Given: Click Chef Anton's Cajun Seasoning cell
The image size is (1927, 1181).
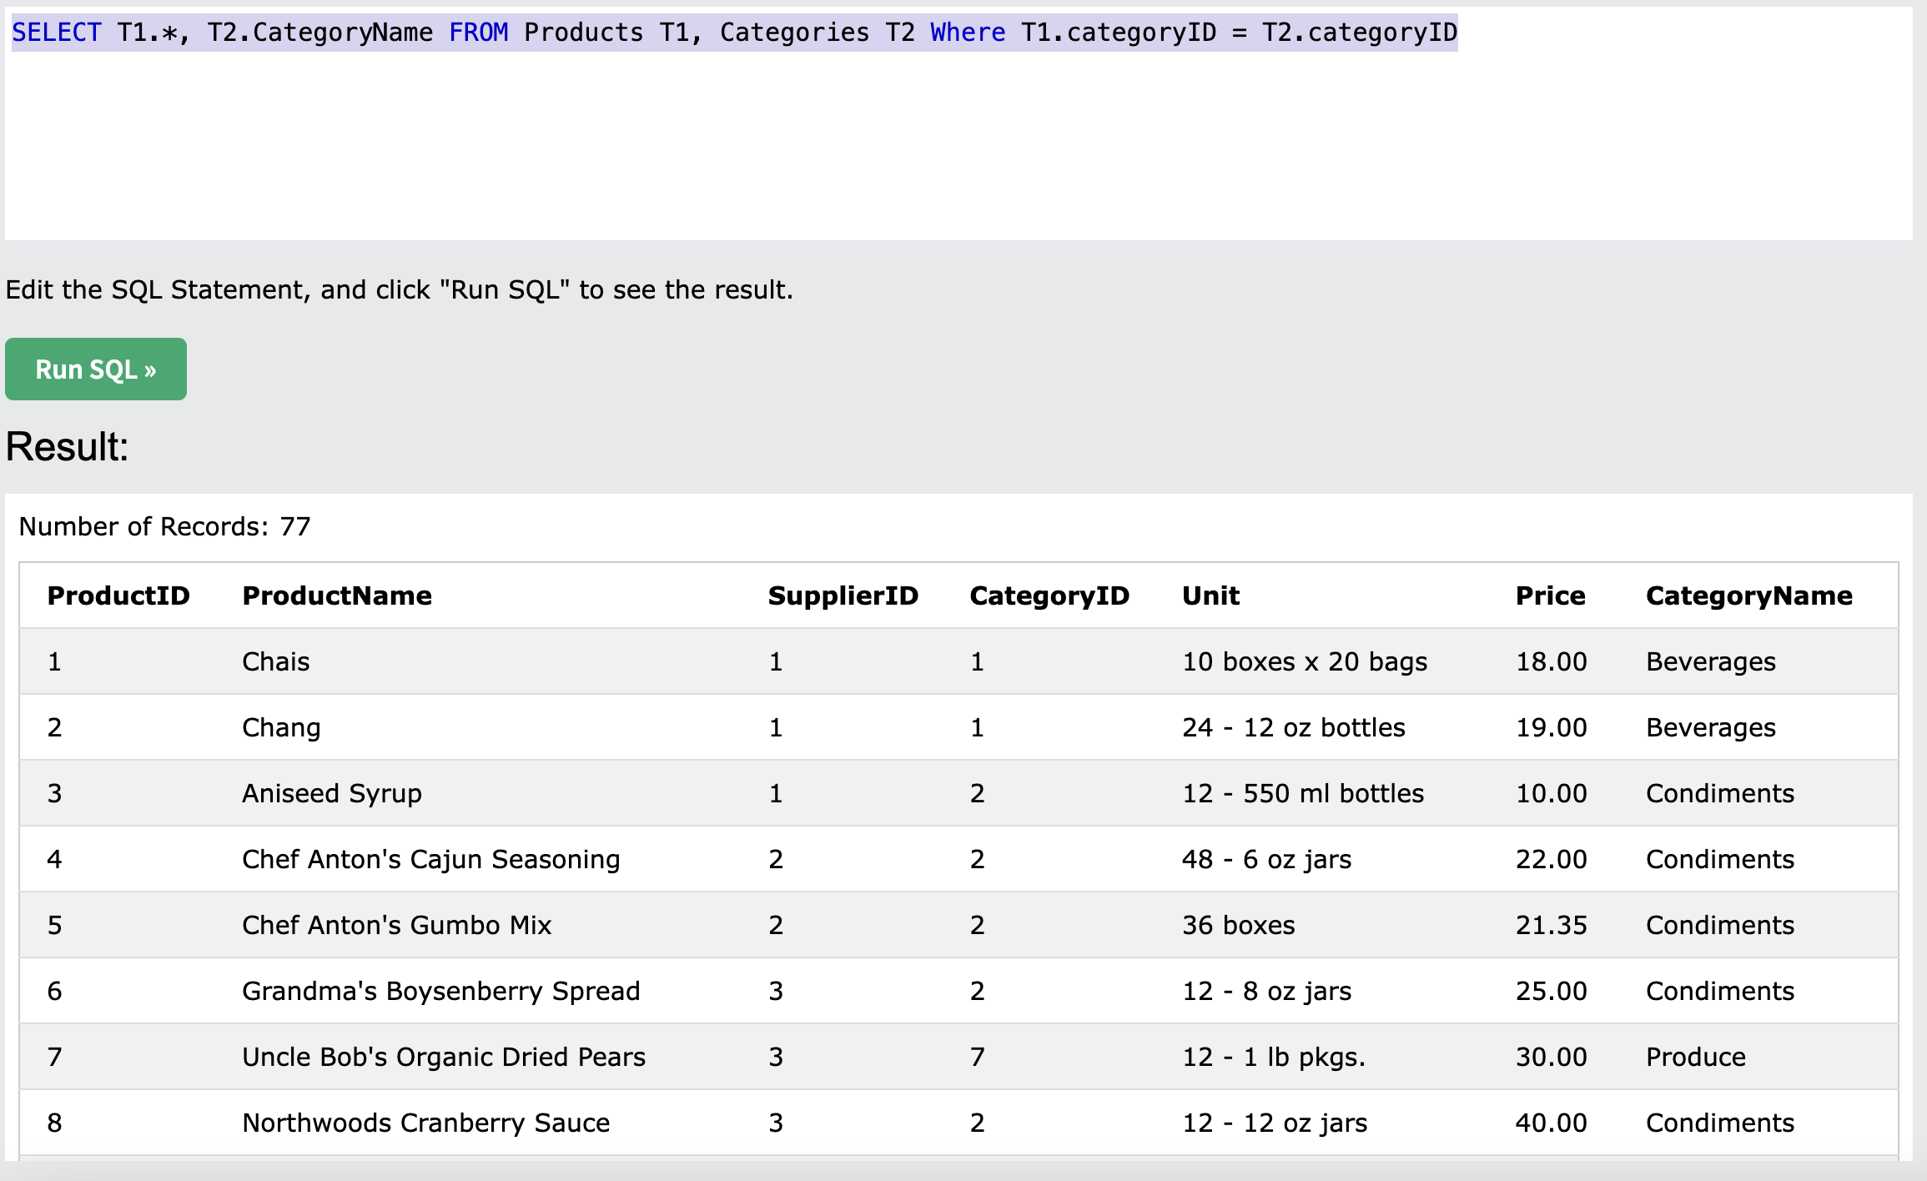Looking at the screenshot, I should tap(430, 859).
